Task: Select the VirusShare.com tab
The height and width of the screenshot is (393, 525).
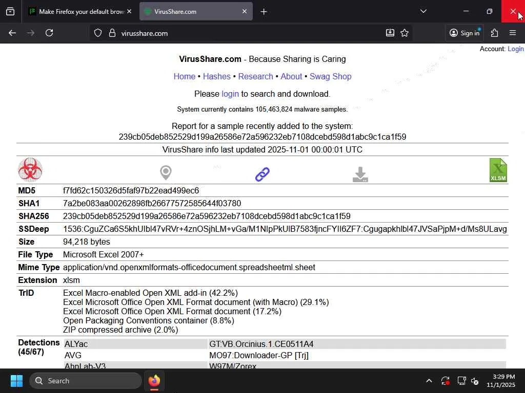Action: 196,11
